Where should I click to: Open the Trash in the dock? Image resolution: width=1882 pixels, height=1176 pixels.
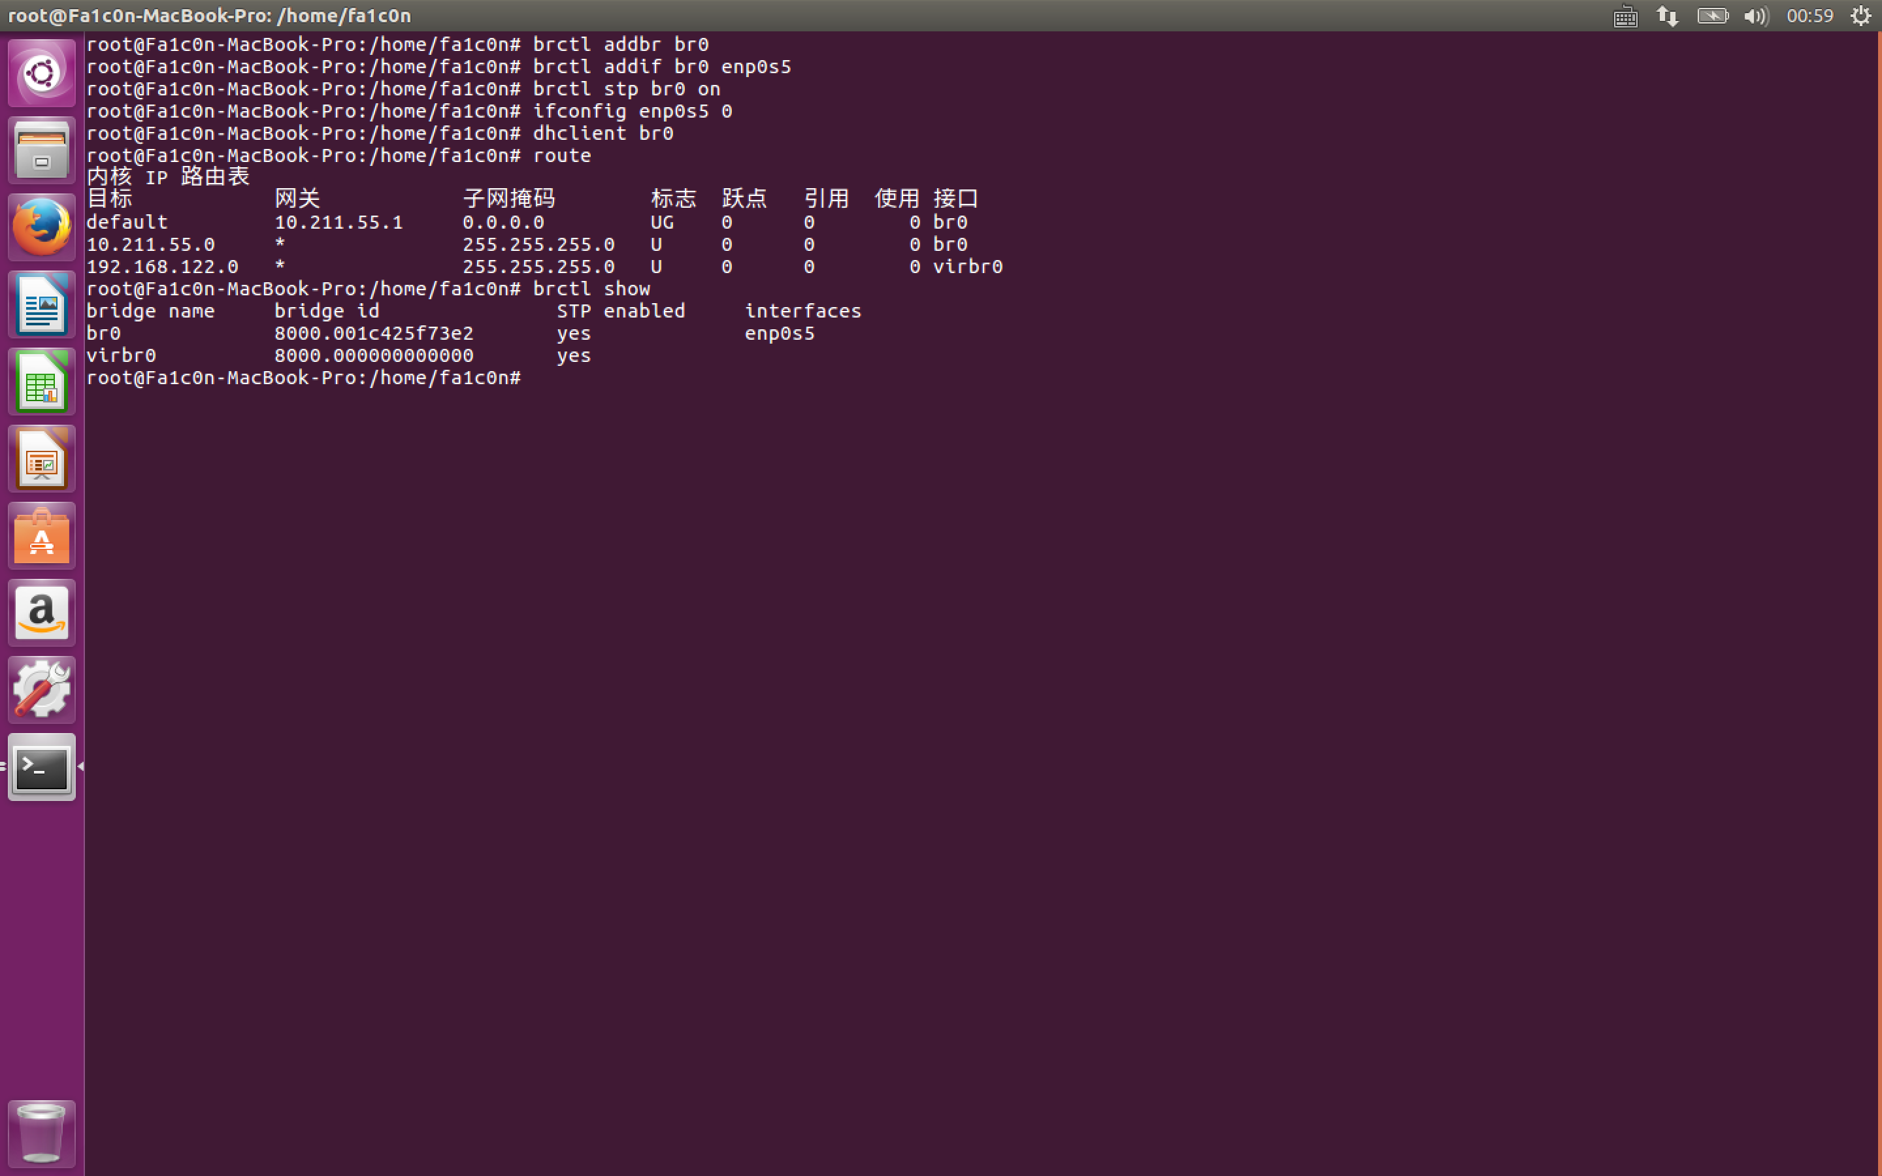41,1132
